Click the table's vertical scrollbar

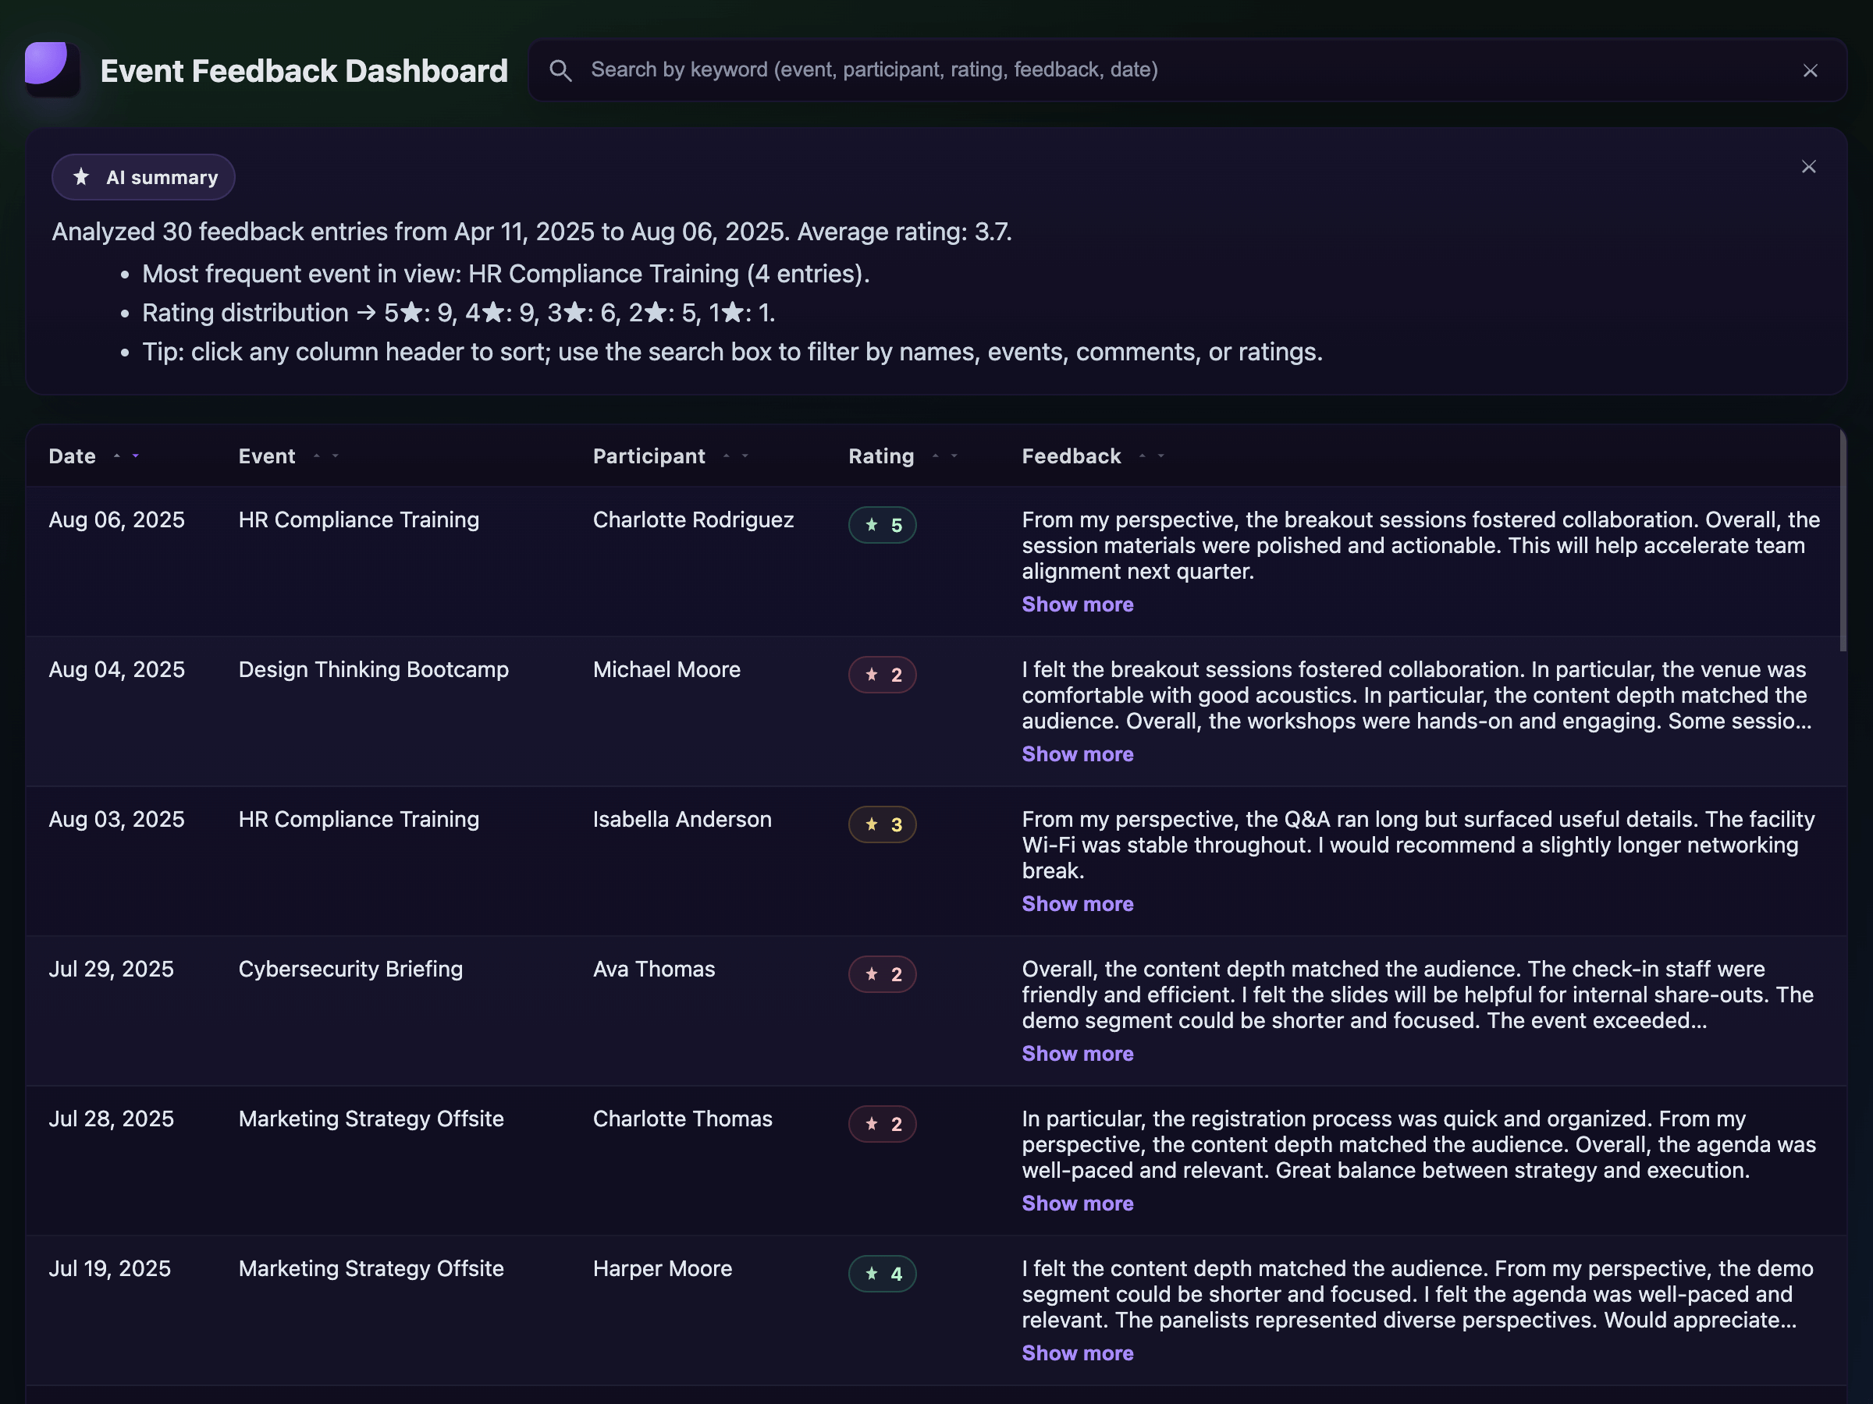pyautogui.click(x=1843, y=541)
